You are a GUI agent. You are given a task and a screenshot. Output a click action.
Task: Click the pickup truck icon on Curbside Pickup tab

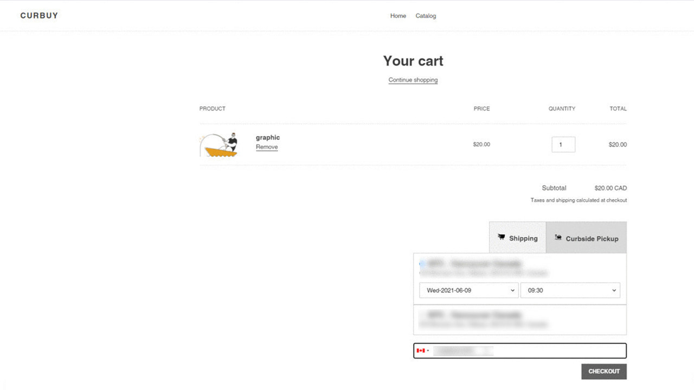point(557,237)
